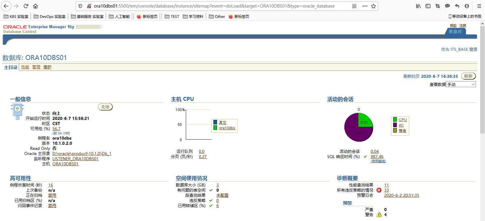Click the 等待 legend link
The image size is (485, 221).
click(x=403, y=130)
